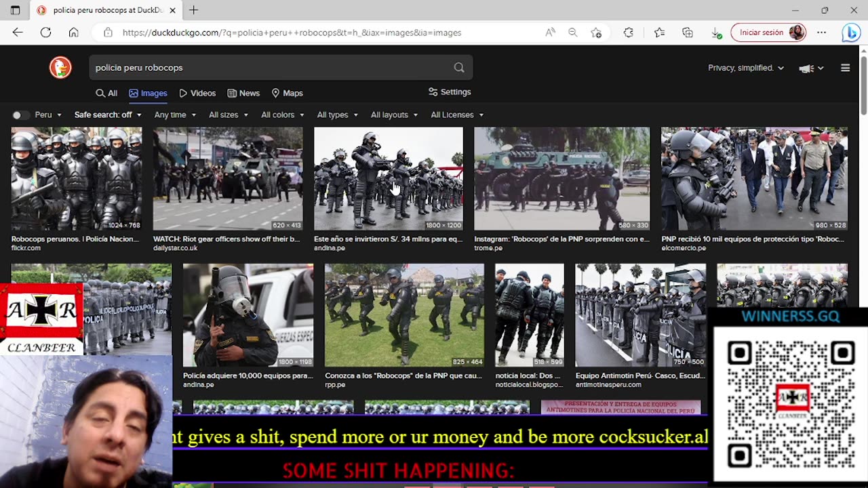
Task: Open the Maps tab
Action: click(x=287, y=94)
